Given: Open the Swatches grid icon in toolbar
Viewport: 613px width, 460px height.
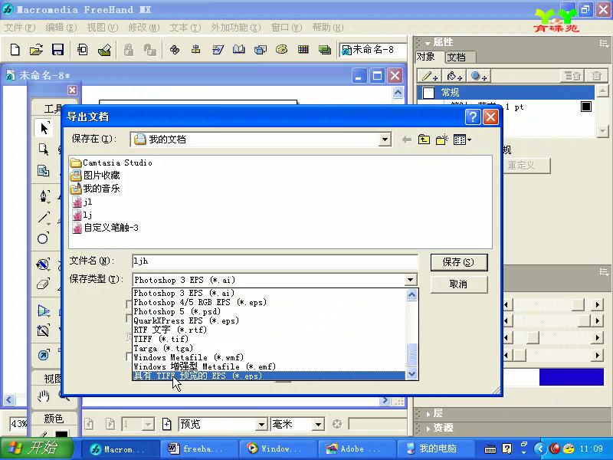Looking at the screenshot, I should 303,50.
